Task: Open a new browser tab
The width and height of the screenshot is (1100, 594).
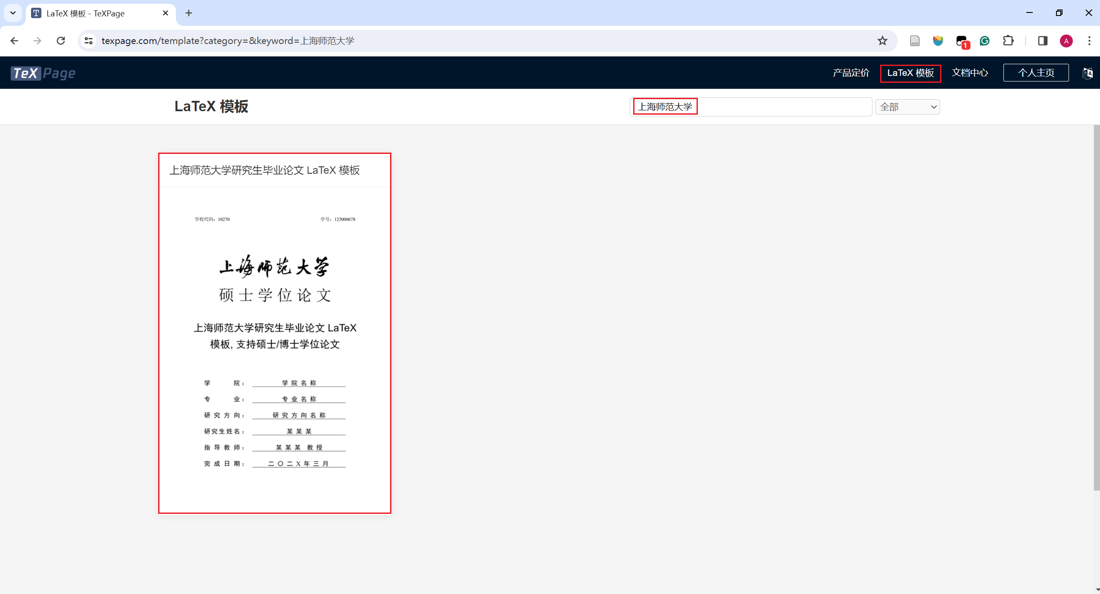Action: pos(189,13)
